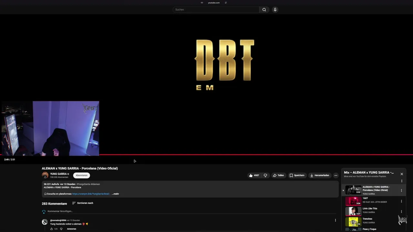Subscribe with the Abonnieren button

pyautogui.click(x=82, y=175)
